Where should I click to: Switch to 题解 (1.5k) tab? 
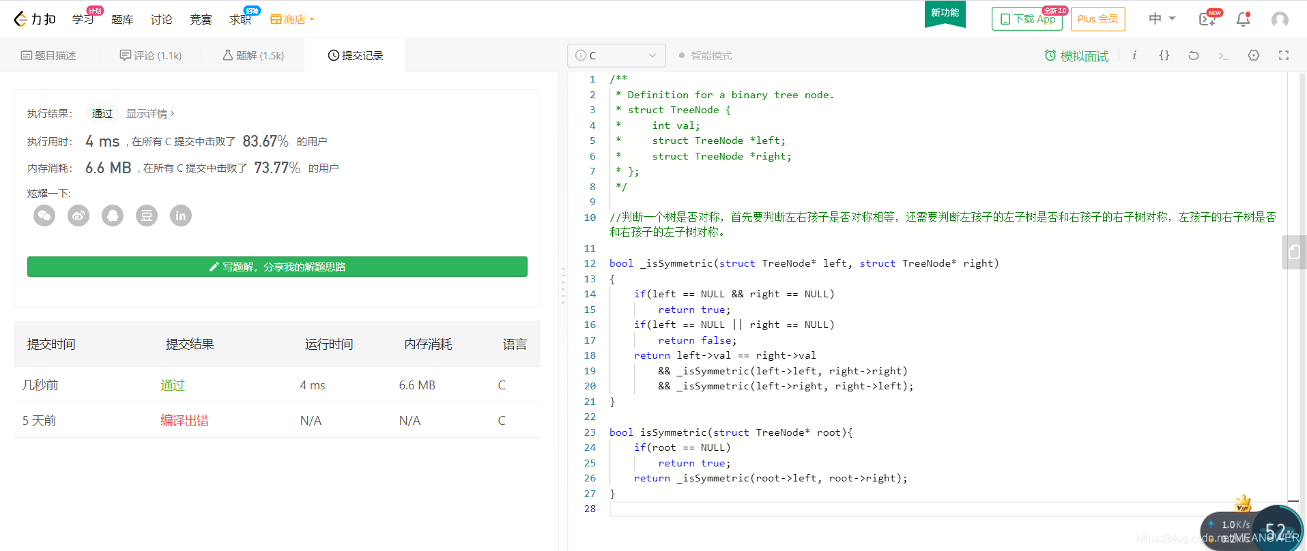(x=253, y=55)
